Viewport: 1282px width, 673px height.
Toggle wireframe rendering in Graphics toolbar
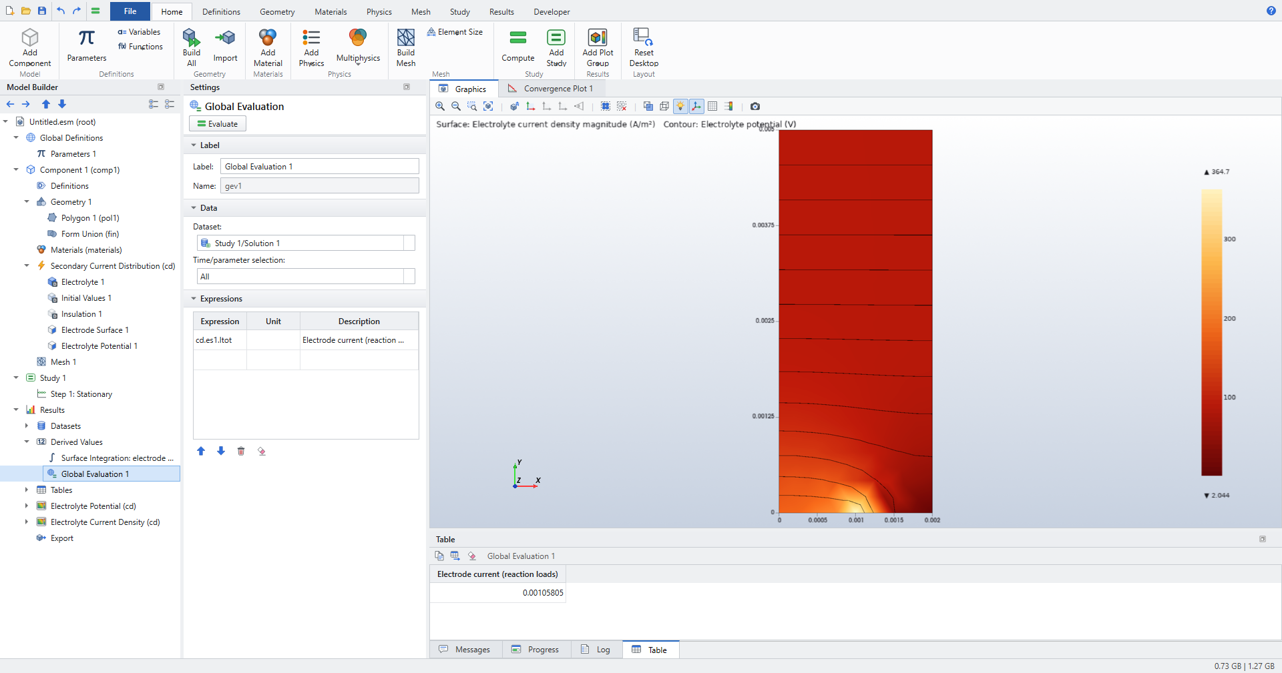coord(664,106)
